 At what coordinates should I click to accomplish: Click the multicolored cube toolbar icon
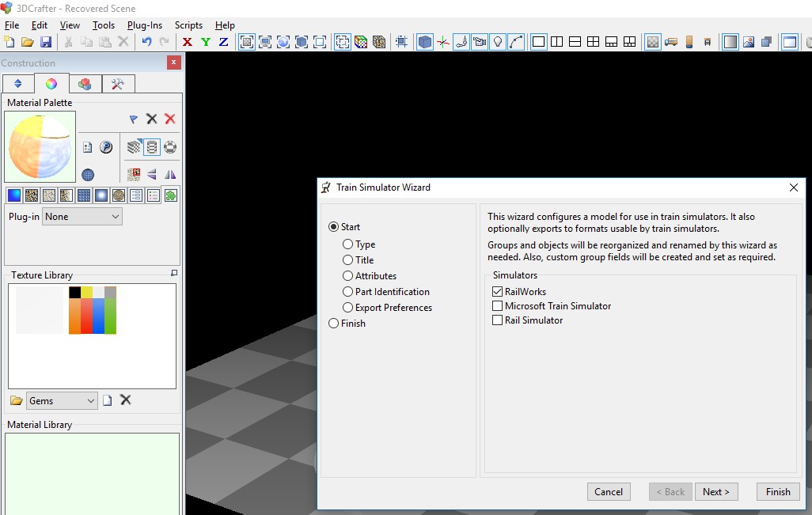(361, 42)
